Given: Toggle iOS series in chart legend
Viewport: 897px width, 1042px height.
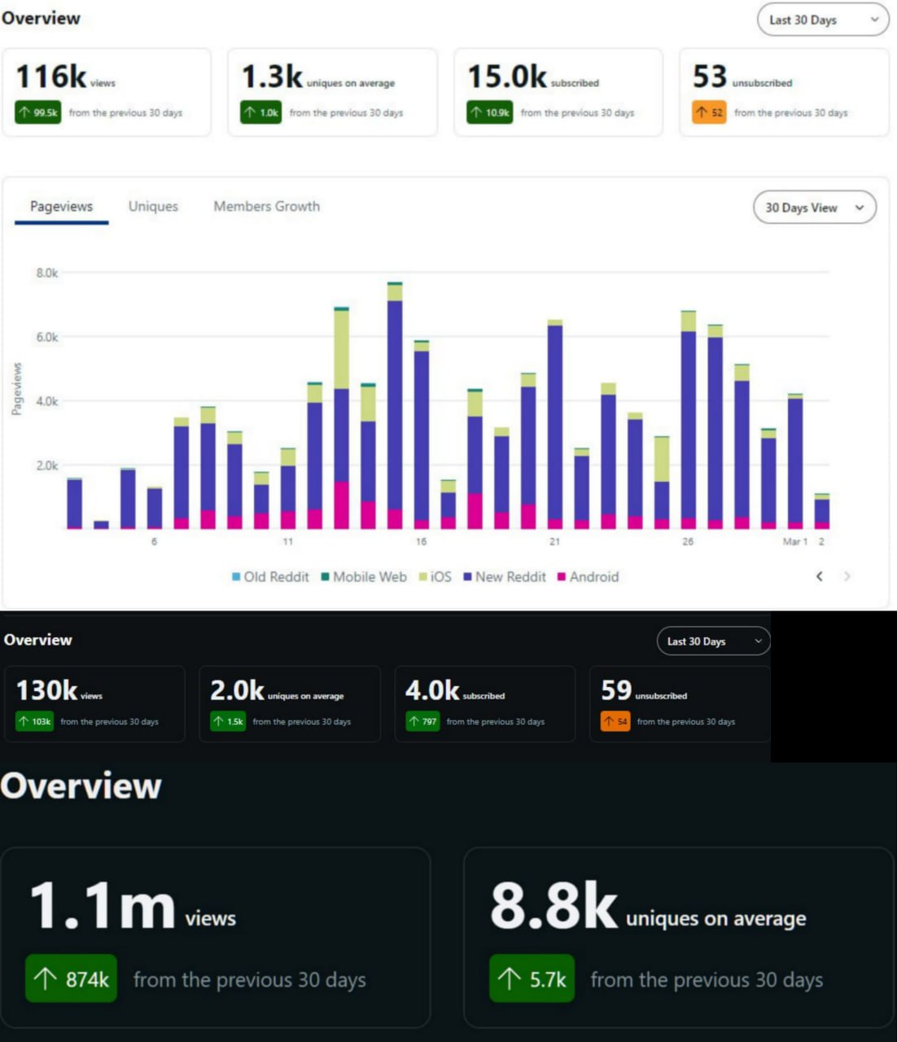Looking at the screenshot, I should 435,576.
